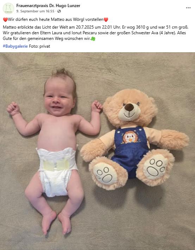Follow the #Babygalerie hashtag link
This screenshot has width=195, height=250.
pos(15,46)
